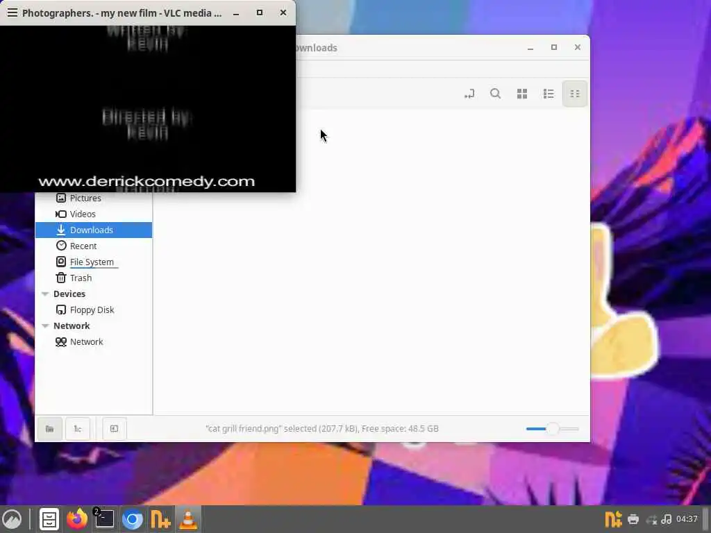
Task: Minimize the Downloads file manager window
Action: 530,48
